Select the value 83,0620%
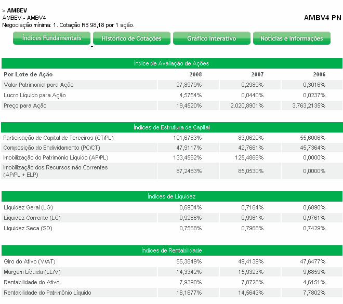The image size is (343, 304). tap(251, 138)
